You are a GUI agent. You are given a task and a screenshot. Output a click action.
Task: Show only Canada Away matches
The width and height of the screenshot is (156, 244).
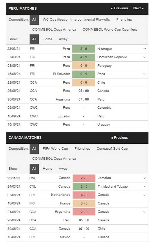[63, 168]
